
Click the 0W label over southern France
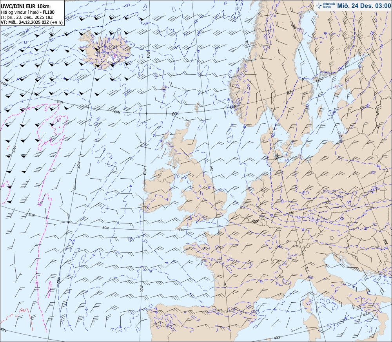coord(225,285)
